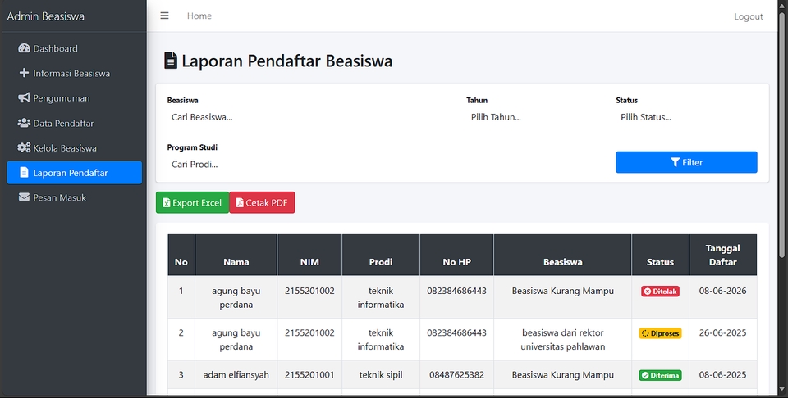Click the Logout link
This screenshot has width=788, height=398.
point(748,16)
